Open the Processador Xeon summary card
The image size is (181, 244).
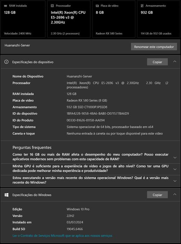[69, 19]
